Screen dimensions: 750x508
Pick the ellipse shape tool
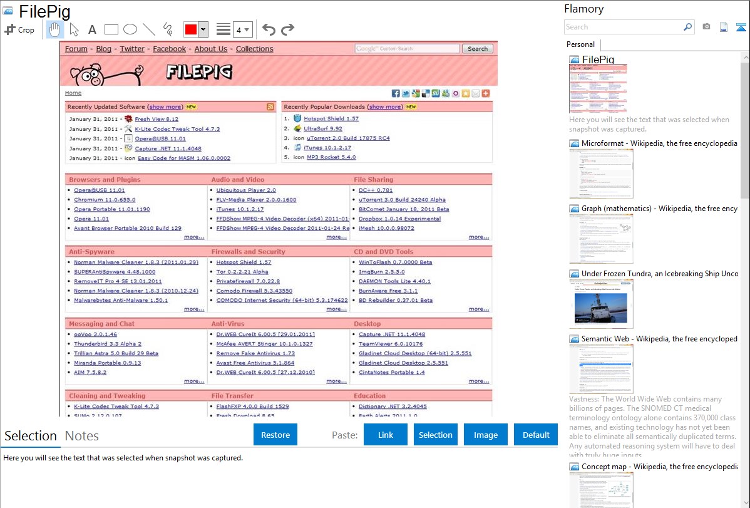pos(130,29)
